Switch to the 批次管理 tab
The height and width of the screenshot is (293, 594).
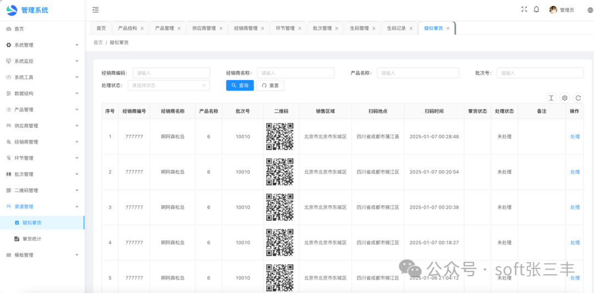[322, 29]
